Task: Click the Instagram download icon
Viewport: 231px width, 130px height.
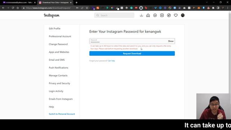Action: (141, 15)
